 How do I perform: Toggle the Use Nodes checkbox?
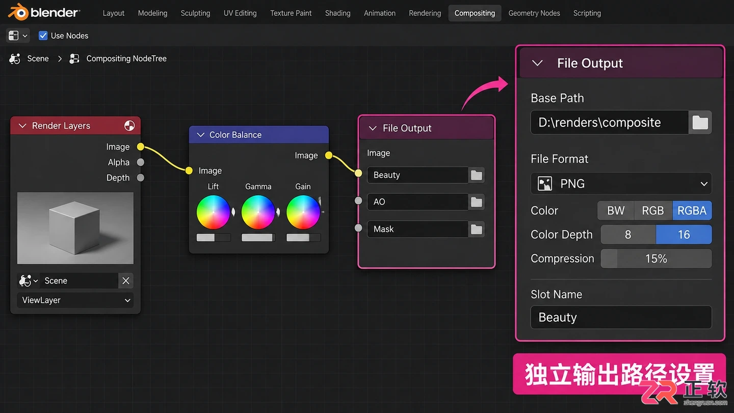[x=43, y=35]
